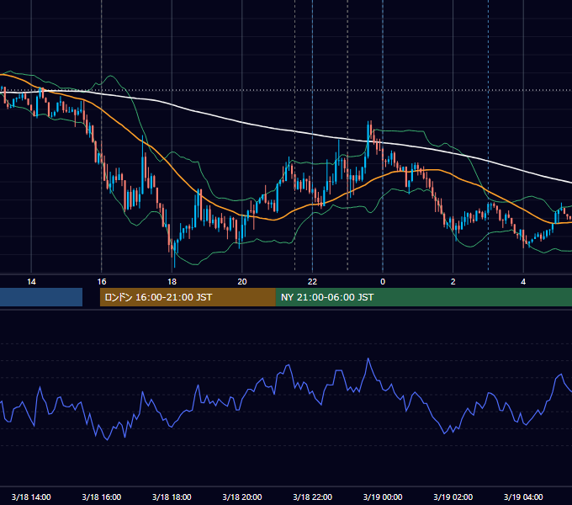
Task: Click the London 16:00-21:00 JST session bar
Action: [188, 297]
